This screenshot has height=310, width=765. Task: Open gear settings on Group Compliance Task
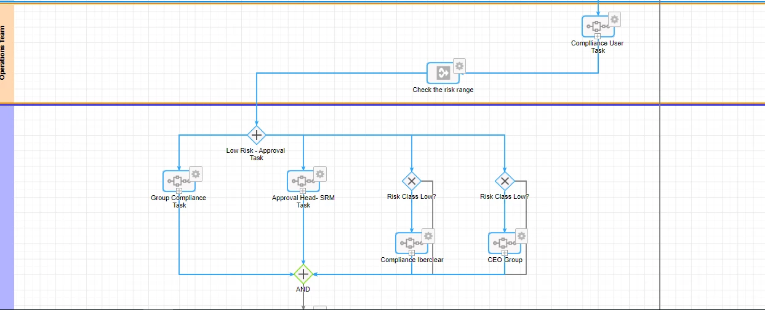(x=196, y=174)
